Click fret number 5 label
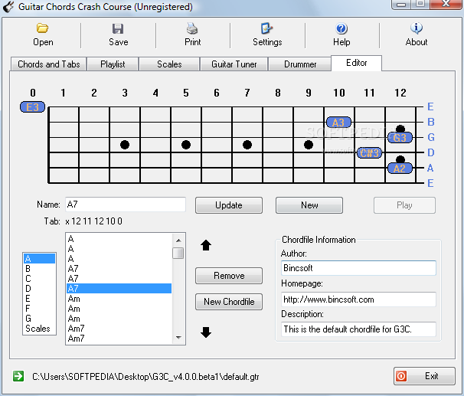Viewport: 464px width, 396px height. coord(186,93)
